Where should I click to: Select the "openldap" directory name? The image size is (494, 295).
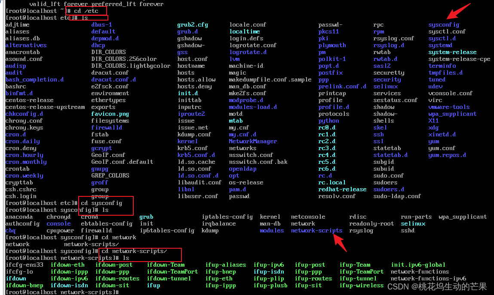(x=242, y=169)
